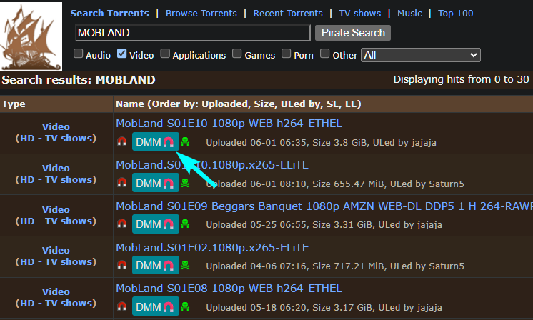Enable the Games checkbox

click(x=237, y=54)
